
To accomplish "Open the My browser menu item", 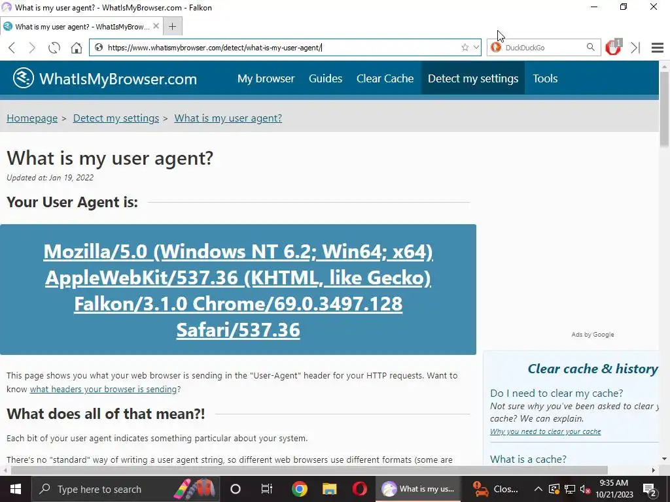I will (x=266, y=78).
